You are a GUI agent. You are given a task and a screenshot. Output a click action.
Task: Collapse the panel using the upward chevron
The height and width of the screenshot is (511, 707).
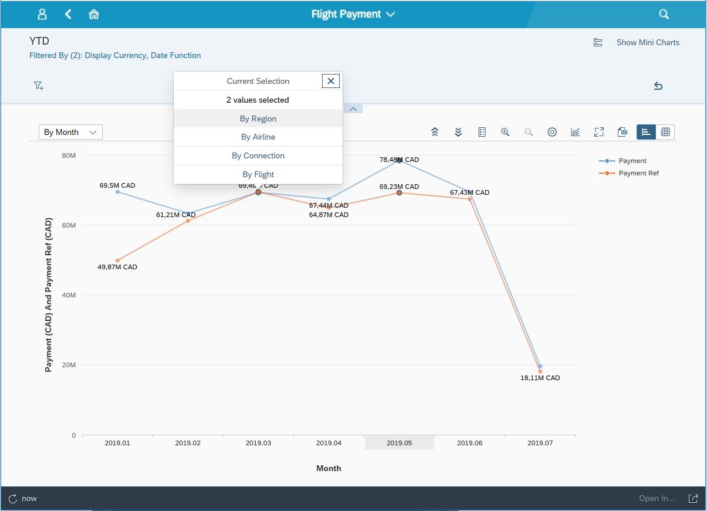click(x=353, y=109)
